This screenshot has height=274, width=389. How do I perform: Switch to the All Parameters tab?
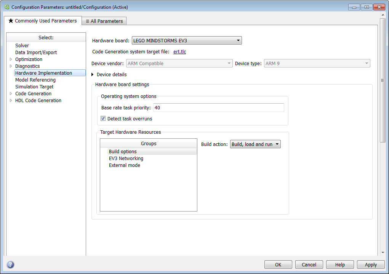click(x=104, y=21)
